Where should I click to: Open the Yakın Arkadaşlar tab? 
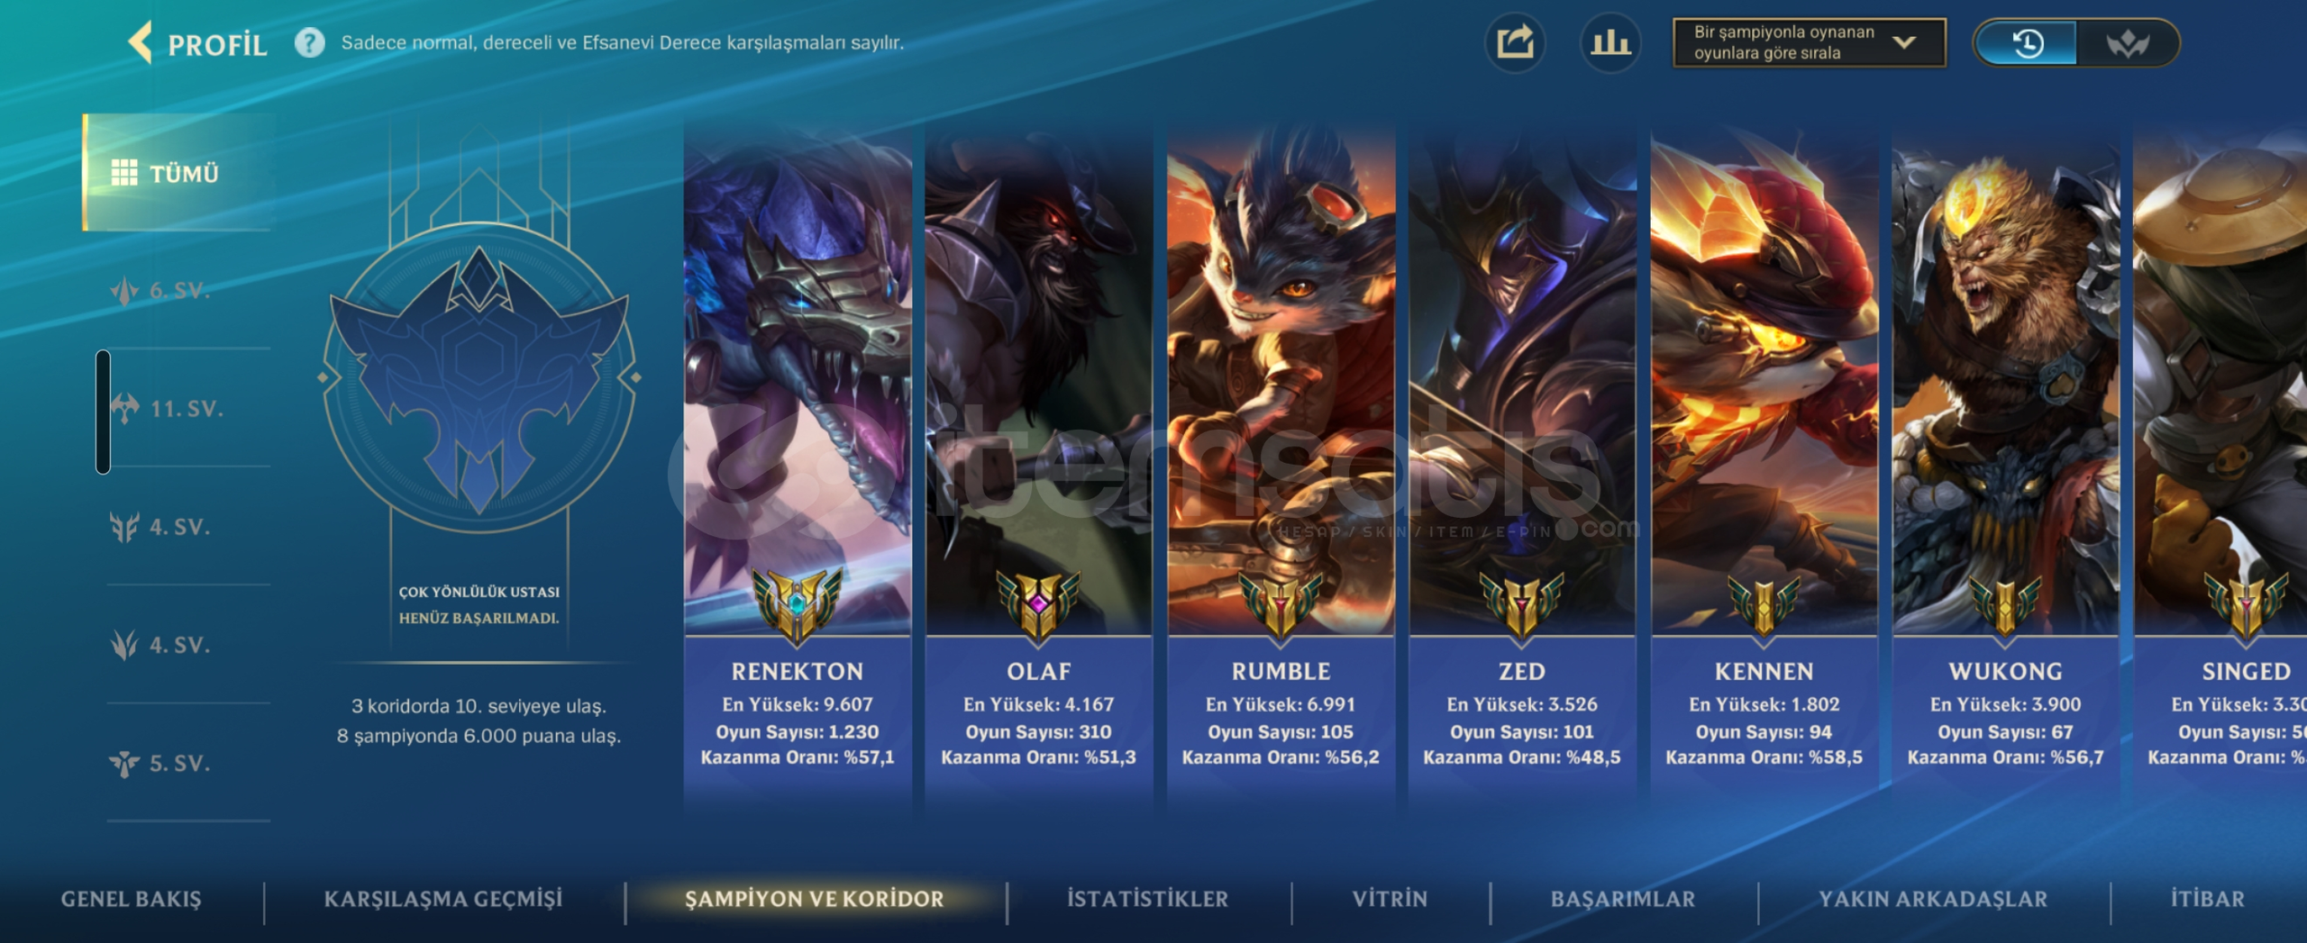(1932, 899)
